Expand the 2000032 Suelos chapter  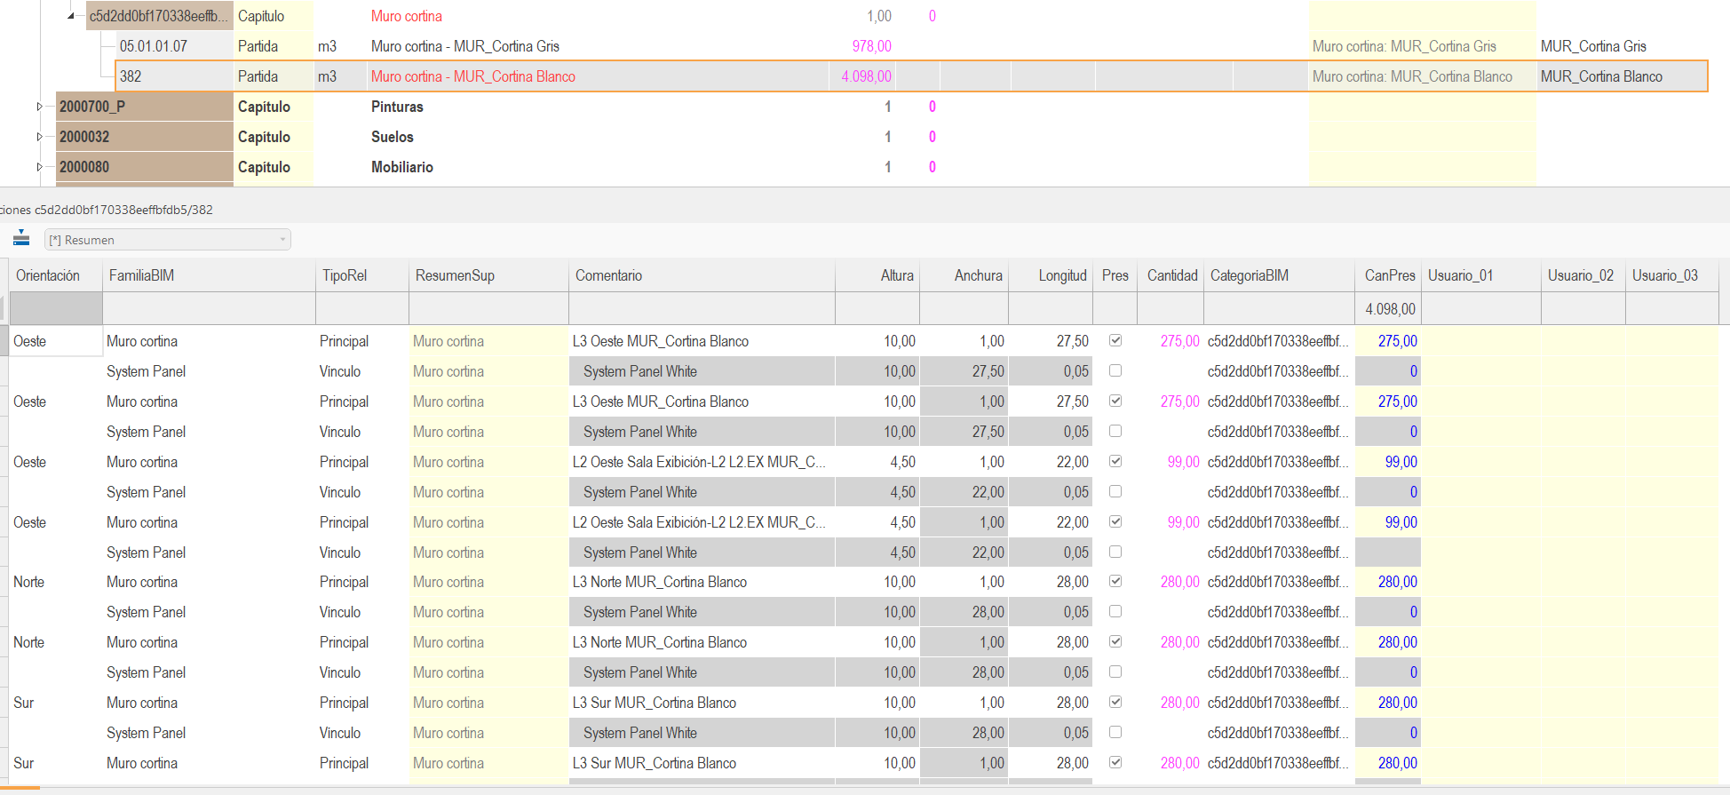pos(40,137)
